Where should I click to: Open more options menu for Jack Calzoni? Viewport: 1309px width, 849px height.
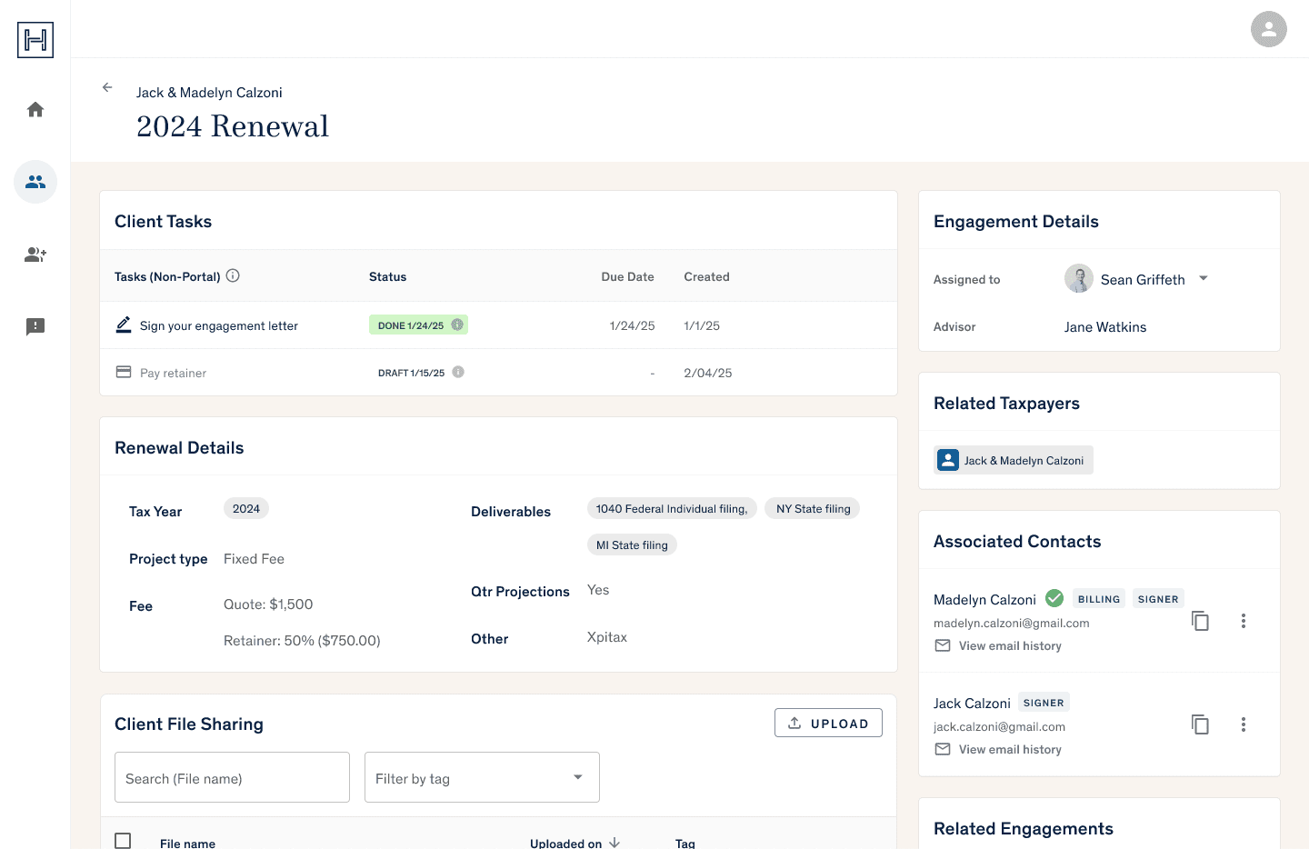(x=1244, y=724)
